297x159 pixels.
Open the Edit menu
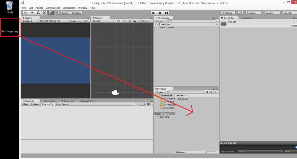coord(31,8)
